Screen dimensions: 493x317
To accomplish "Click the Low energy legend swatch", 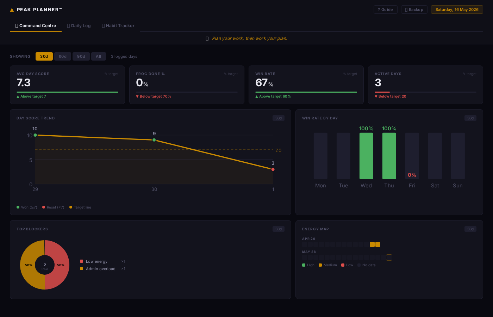I will point(82,261).
